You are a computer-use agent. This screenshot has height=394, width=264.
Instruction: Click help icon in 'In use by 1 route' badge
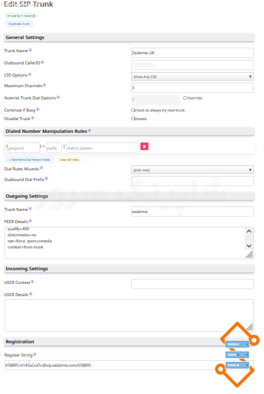[x=33, y=16]
